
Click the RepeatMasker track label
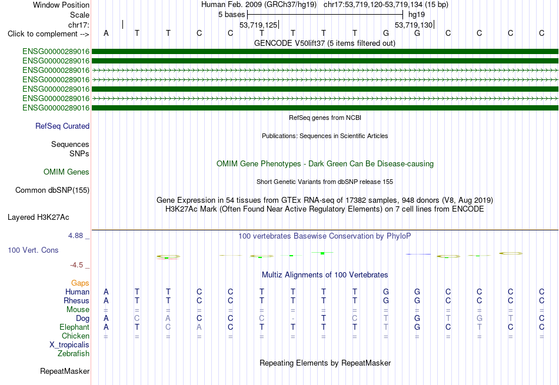tap(65, 371)
